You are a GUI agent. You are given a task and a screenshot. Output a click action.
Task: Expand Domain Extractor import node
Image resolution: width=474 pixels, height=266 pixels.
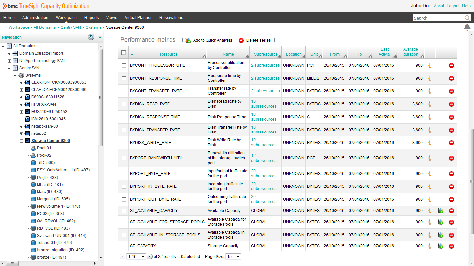(9, 53)
